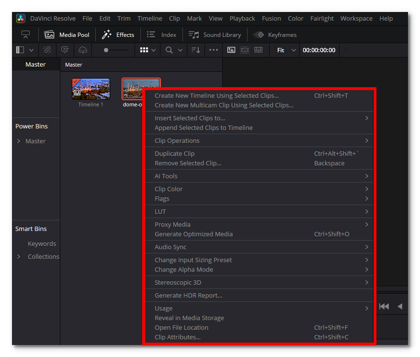Toggle the Keyframes panel

(275, 35)
